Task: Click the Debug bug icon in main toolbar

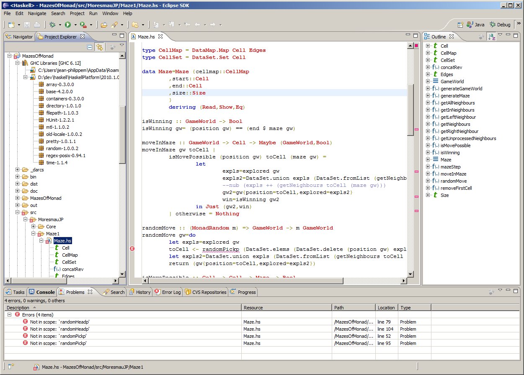Action: coord(52,25)
